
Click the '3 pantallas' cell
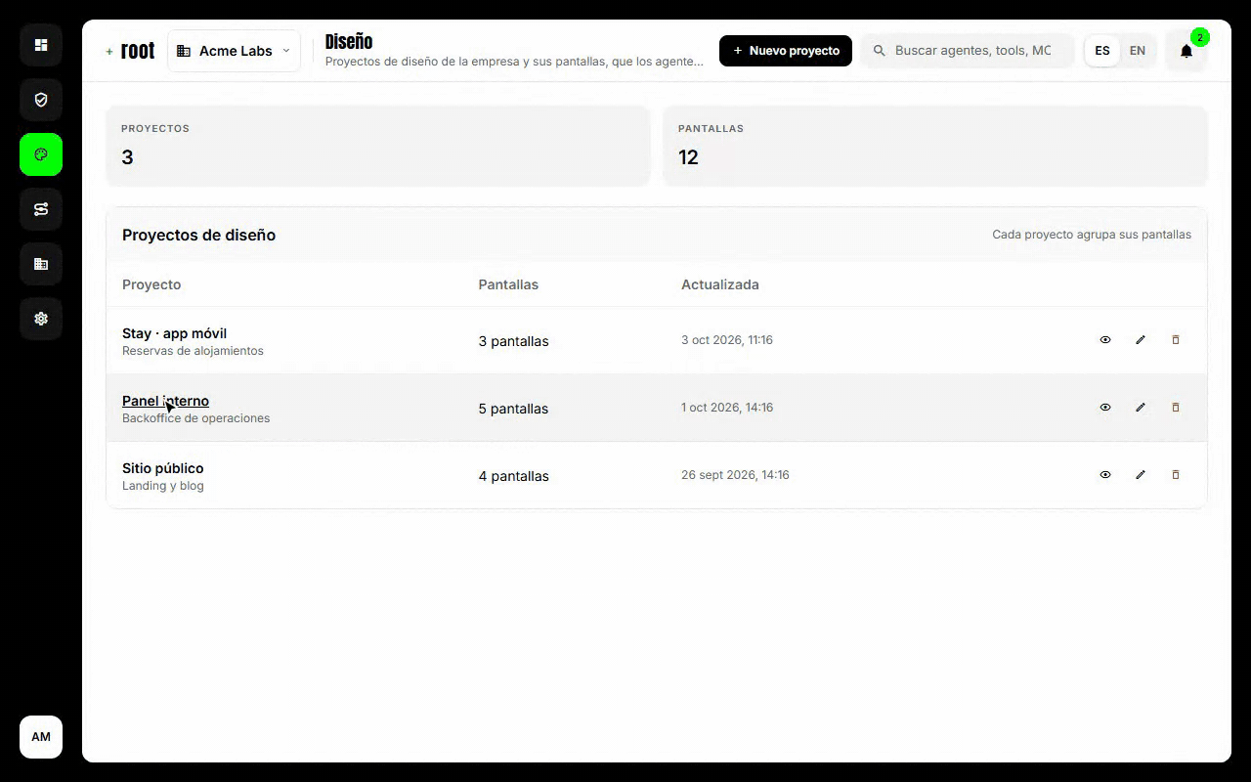click(514, 341)
